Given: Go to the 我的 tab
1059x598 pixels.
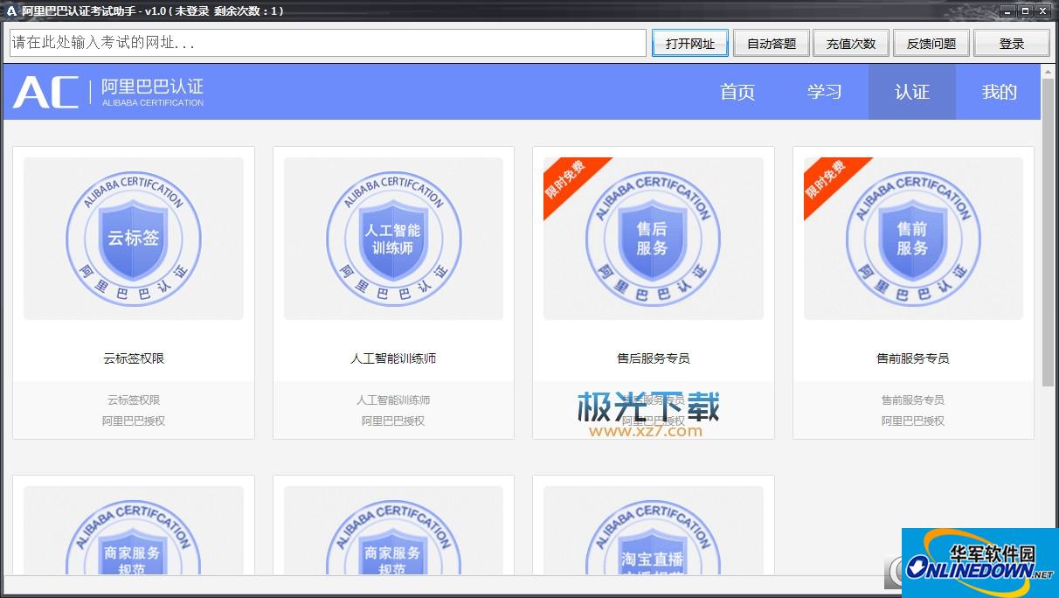Looking at the screenshot, I should click(999, 92).
